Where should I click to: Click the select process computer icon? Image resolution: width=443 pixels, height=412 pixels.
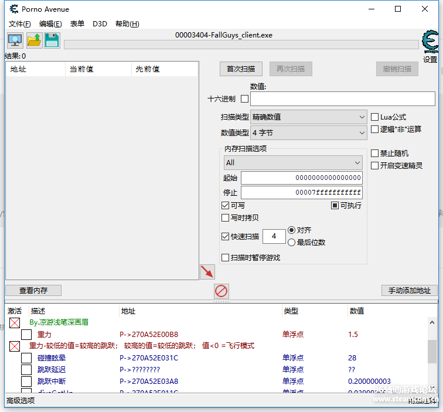(15, 40)
